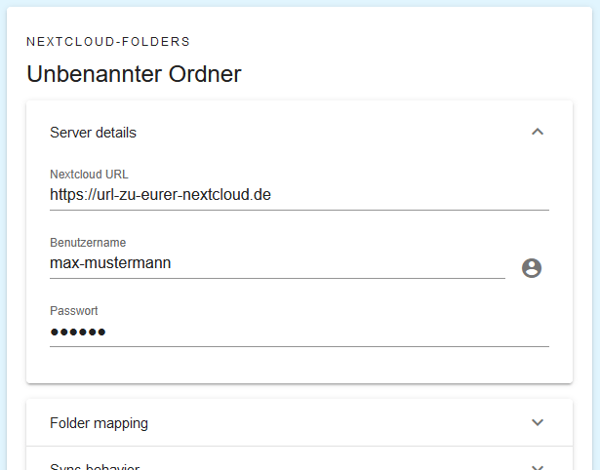Screen dimensions: 600x470
Task: Collapse Server details with the up chevron
Action: click(x=537, y=132)
